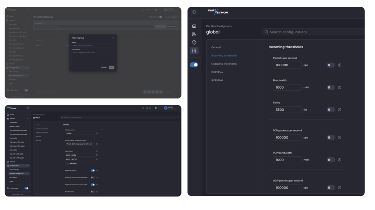Open Attacks via the collapsed sidebar diamond icon
375x210 pixels.
[194, 42]
